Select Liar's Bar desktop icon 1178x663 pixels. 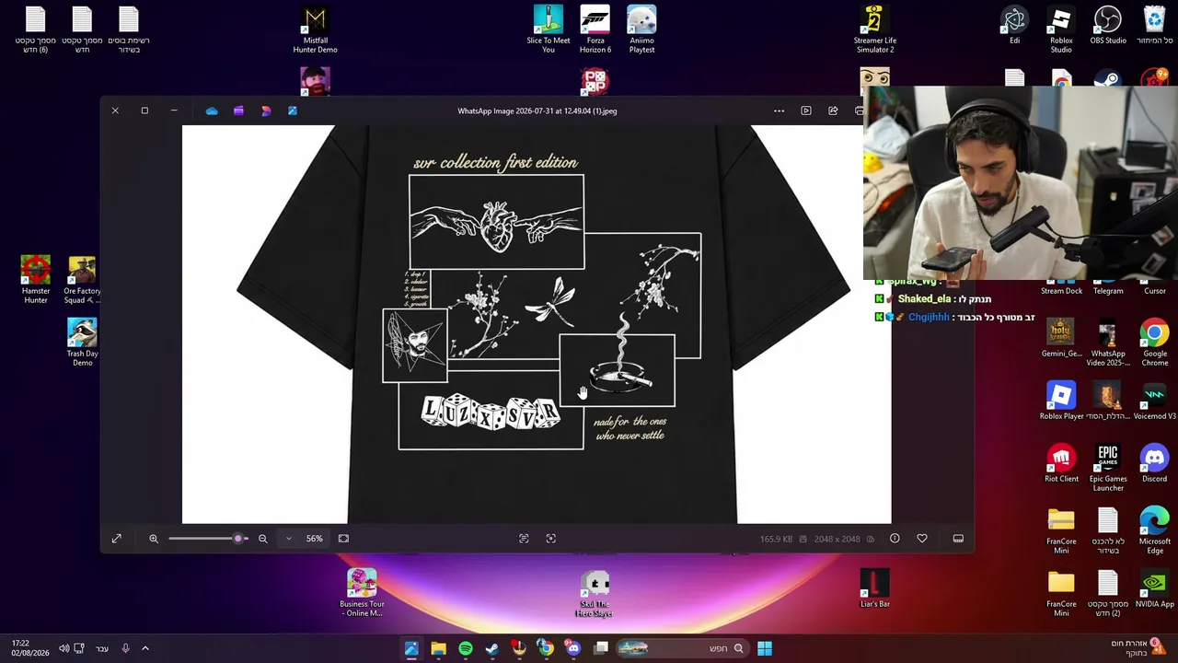pyautogui.click(x=874, y=588)
